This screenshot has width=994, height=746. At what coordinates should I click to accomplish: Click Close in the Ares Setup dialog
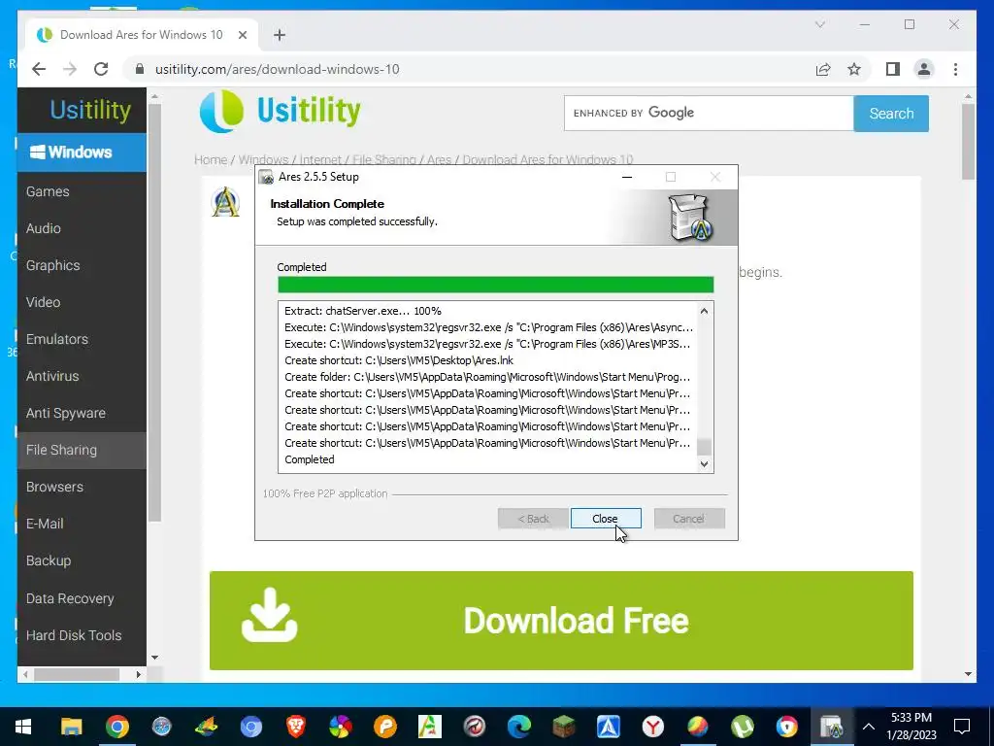pos(606,519)
